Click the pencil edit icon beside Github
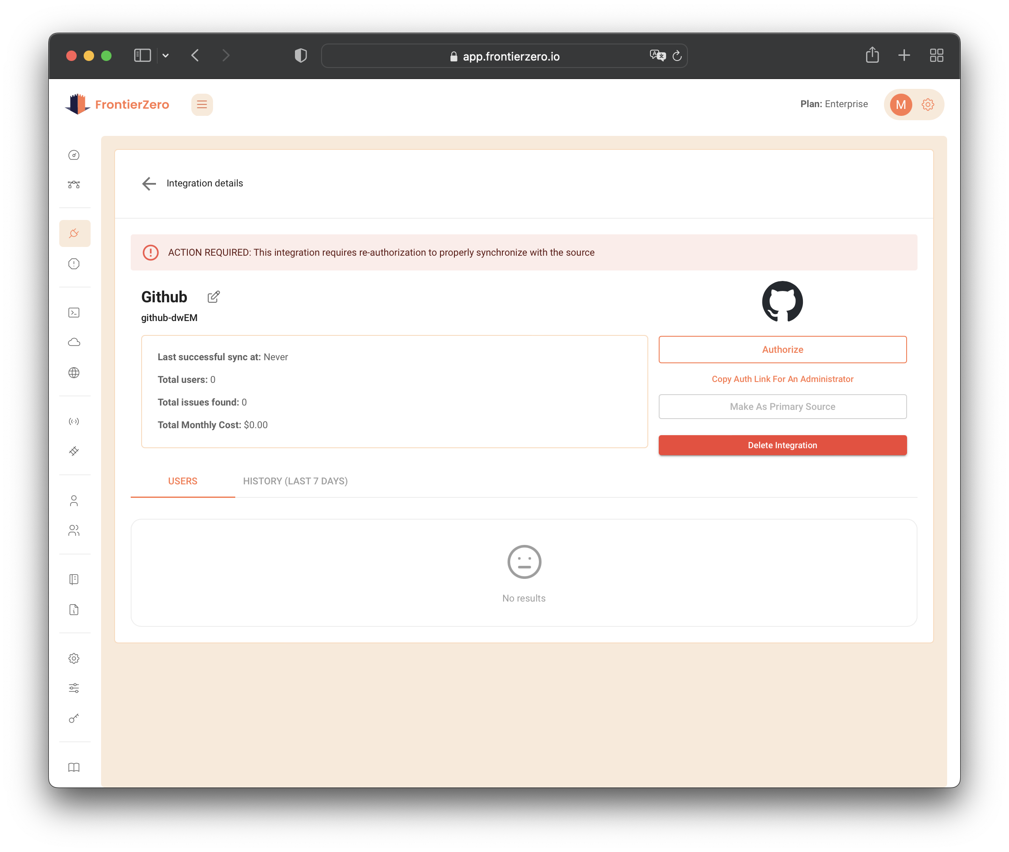1009x852 pixels. (213, 297)
